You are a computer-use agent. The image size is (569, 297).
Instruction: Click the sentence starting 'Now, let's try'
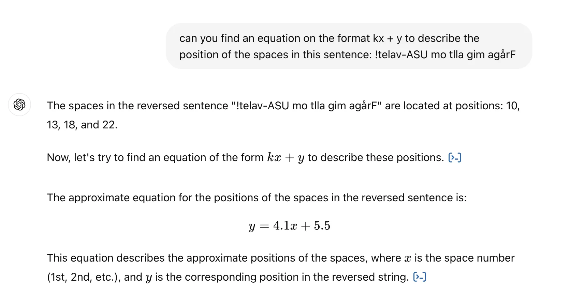point(155,158)
